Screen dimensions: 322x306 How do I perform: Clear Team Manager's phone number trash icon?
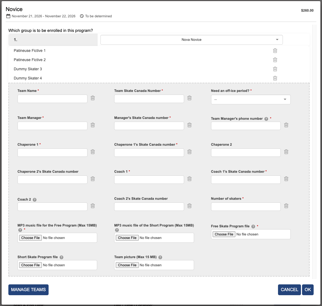coord(286,125)
